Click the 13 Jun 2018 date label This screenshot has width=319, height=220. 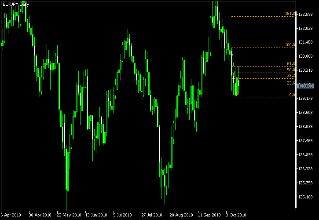[x=96, y=215]
